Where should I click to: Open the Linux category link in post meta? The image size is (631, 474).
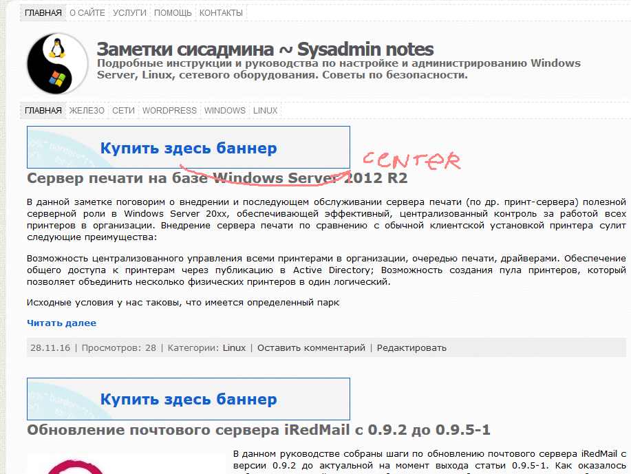pos(234,347)
